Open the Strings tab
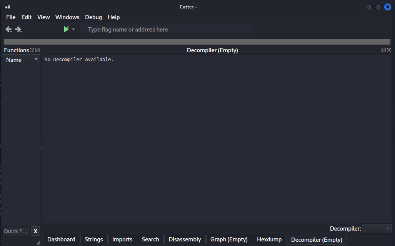The height and width of the screenshot is (246, 395). point(93,239)
